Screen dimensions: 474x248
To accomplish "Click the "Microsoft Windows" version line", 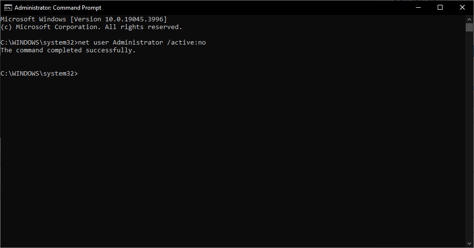I will point(83,19).
